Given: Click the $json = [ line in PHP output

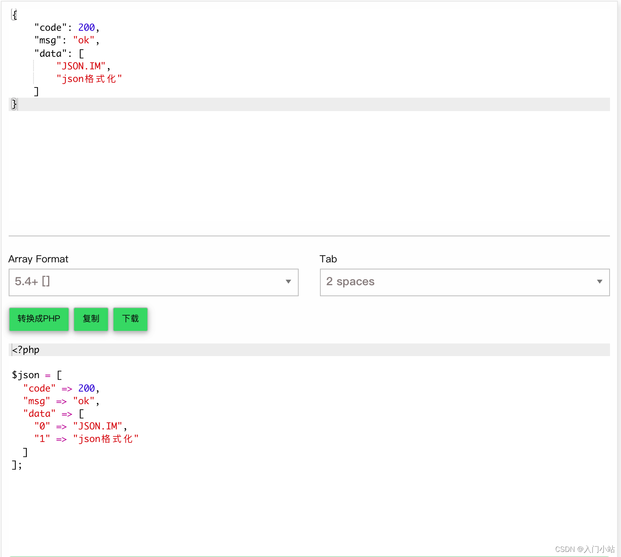Looking at the screenshot, I should pos(37,375).
